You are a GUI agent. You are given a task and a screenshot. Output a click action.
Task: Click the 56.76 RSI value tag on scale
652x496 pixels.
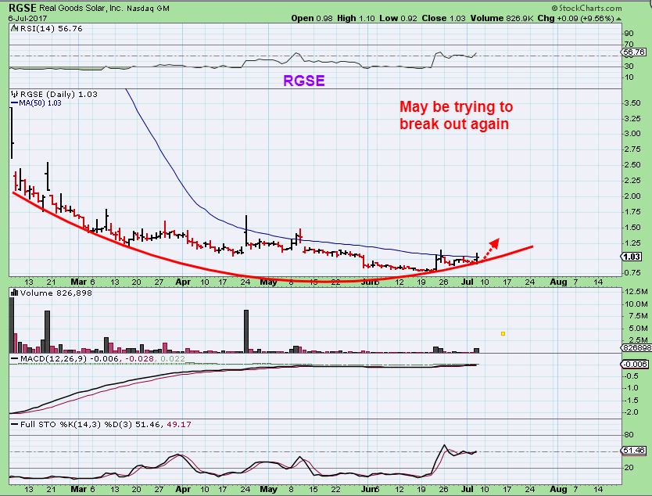634,52
